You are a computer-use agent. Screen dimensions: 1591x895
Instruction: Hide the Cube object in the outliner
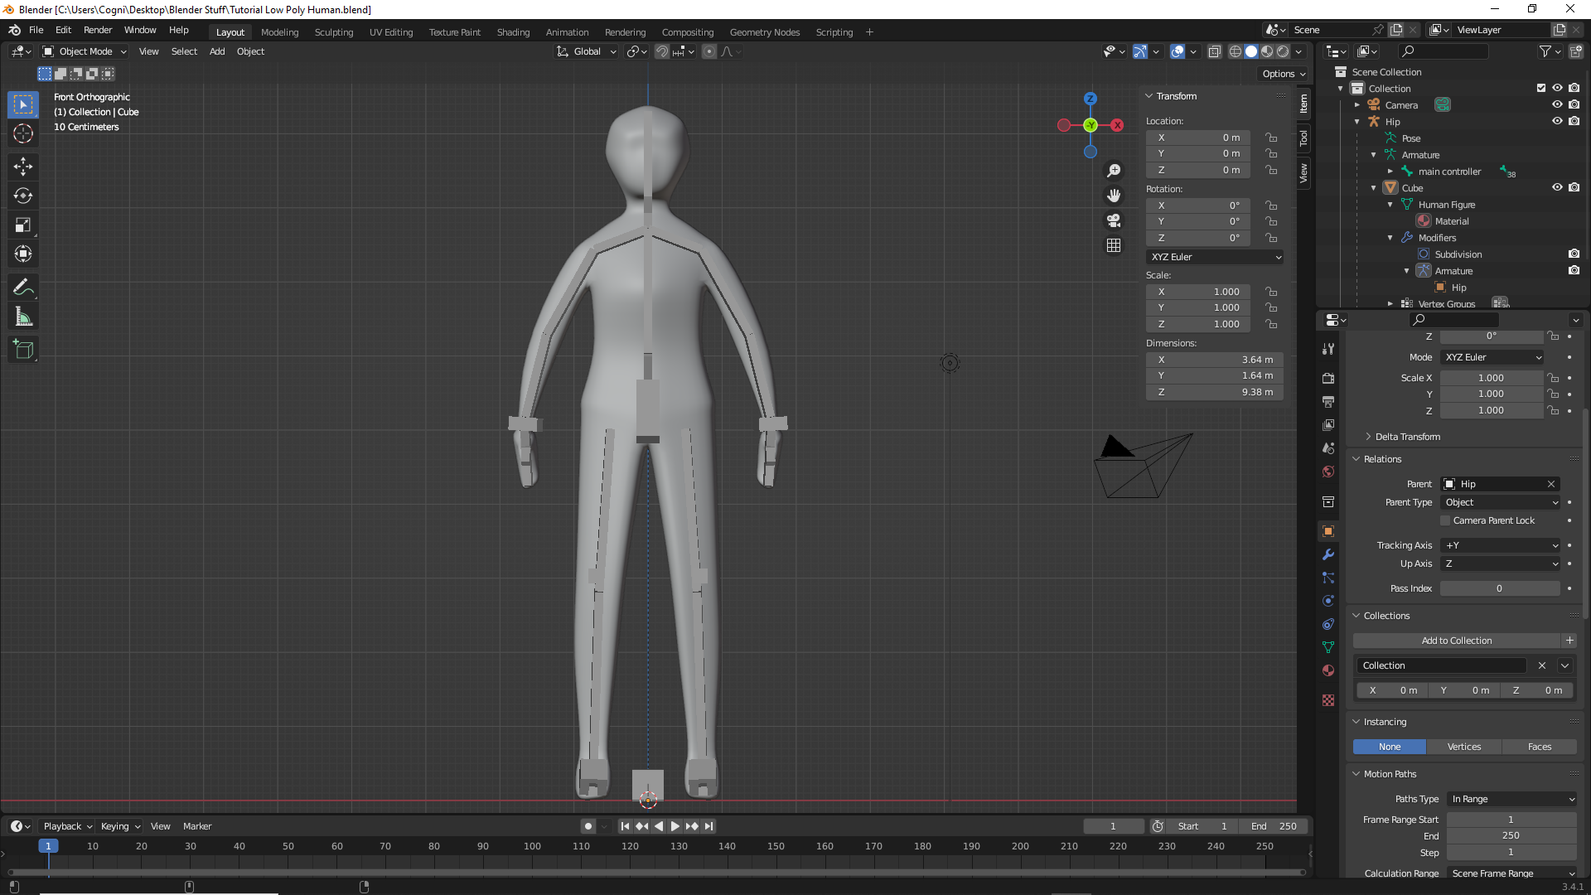point(1558,187)
